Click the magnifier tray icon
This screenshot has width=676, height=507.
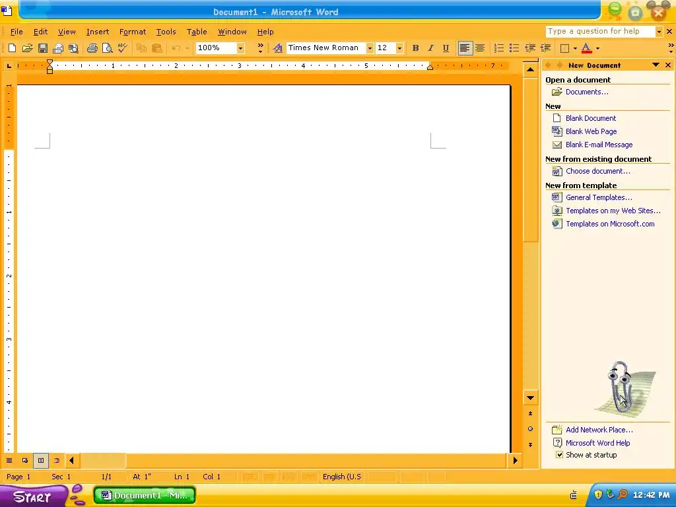tap(623, 494)
